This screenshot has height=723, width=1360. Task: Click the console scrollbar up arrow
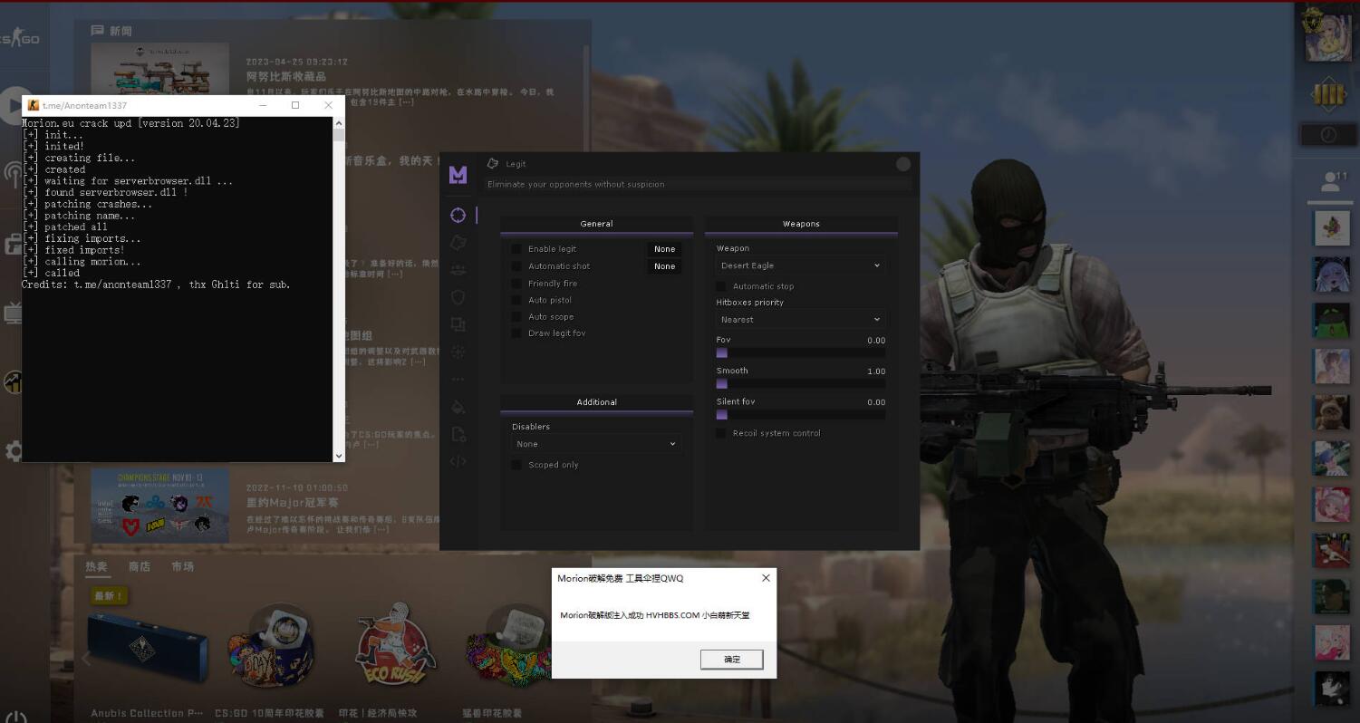pos(339,122)
